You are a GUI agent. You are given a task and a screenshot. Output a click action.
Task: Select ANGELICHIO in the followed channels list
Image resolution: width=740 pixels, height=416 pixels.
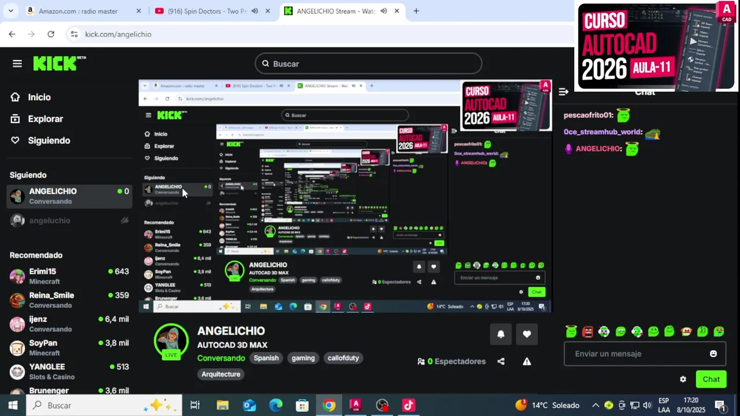click(69, 196)
